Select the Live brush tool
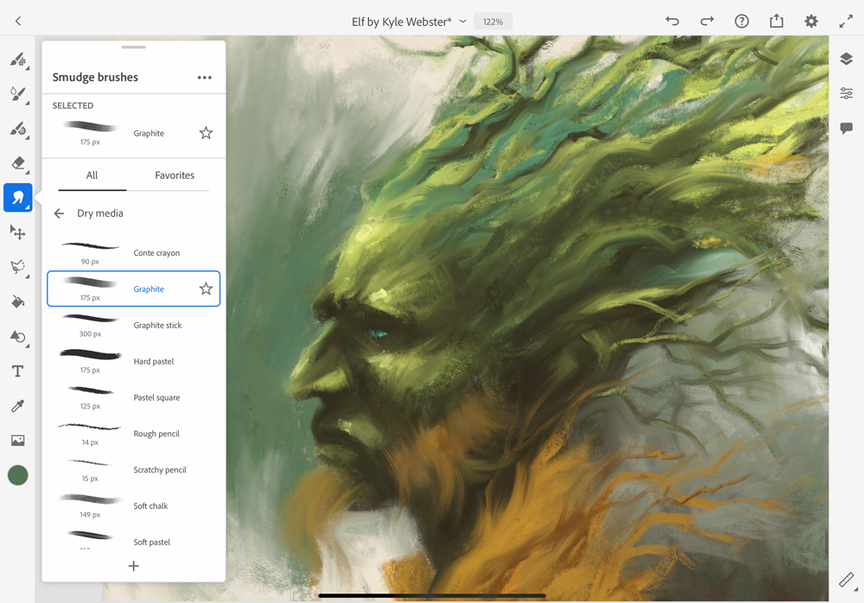Viewport: 864px width, 603px height. pos(17,94)
